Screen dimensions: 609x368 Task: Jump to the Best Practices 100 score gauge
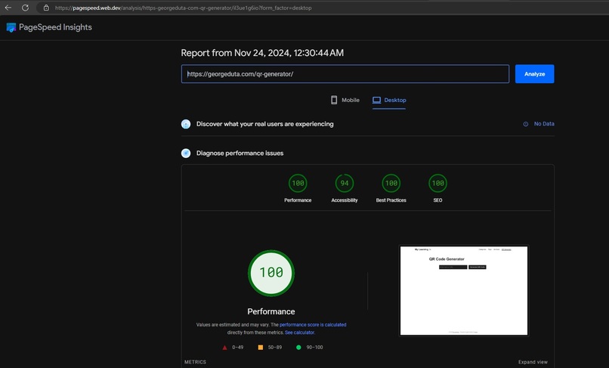[391, 183]
